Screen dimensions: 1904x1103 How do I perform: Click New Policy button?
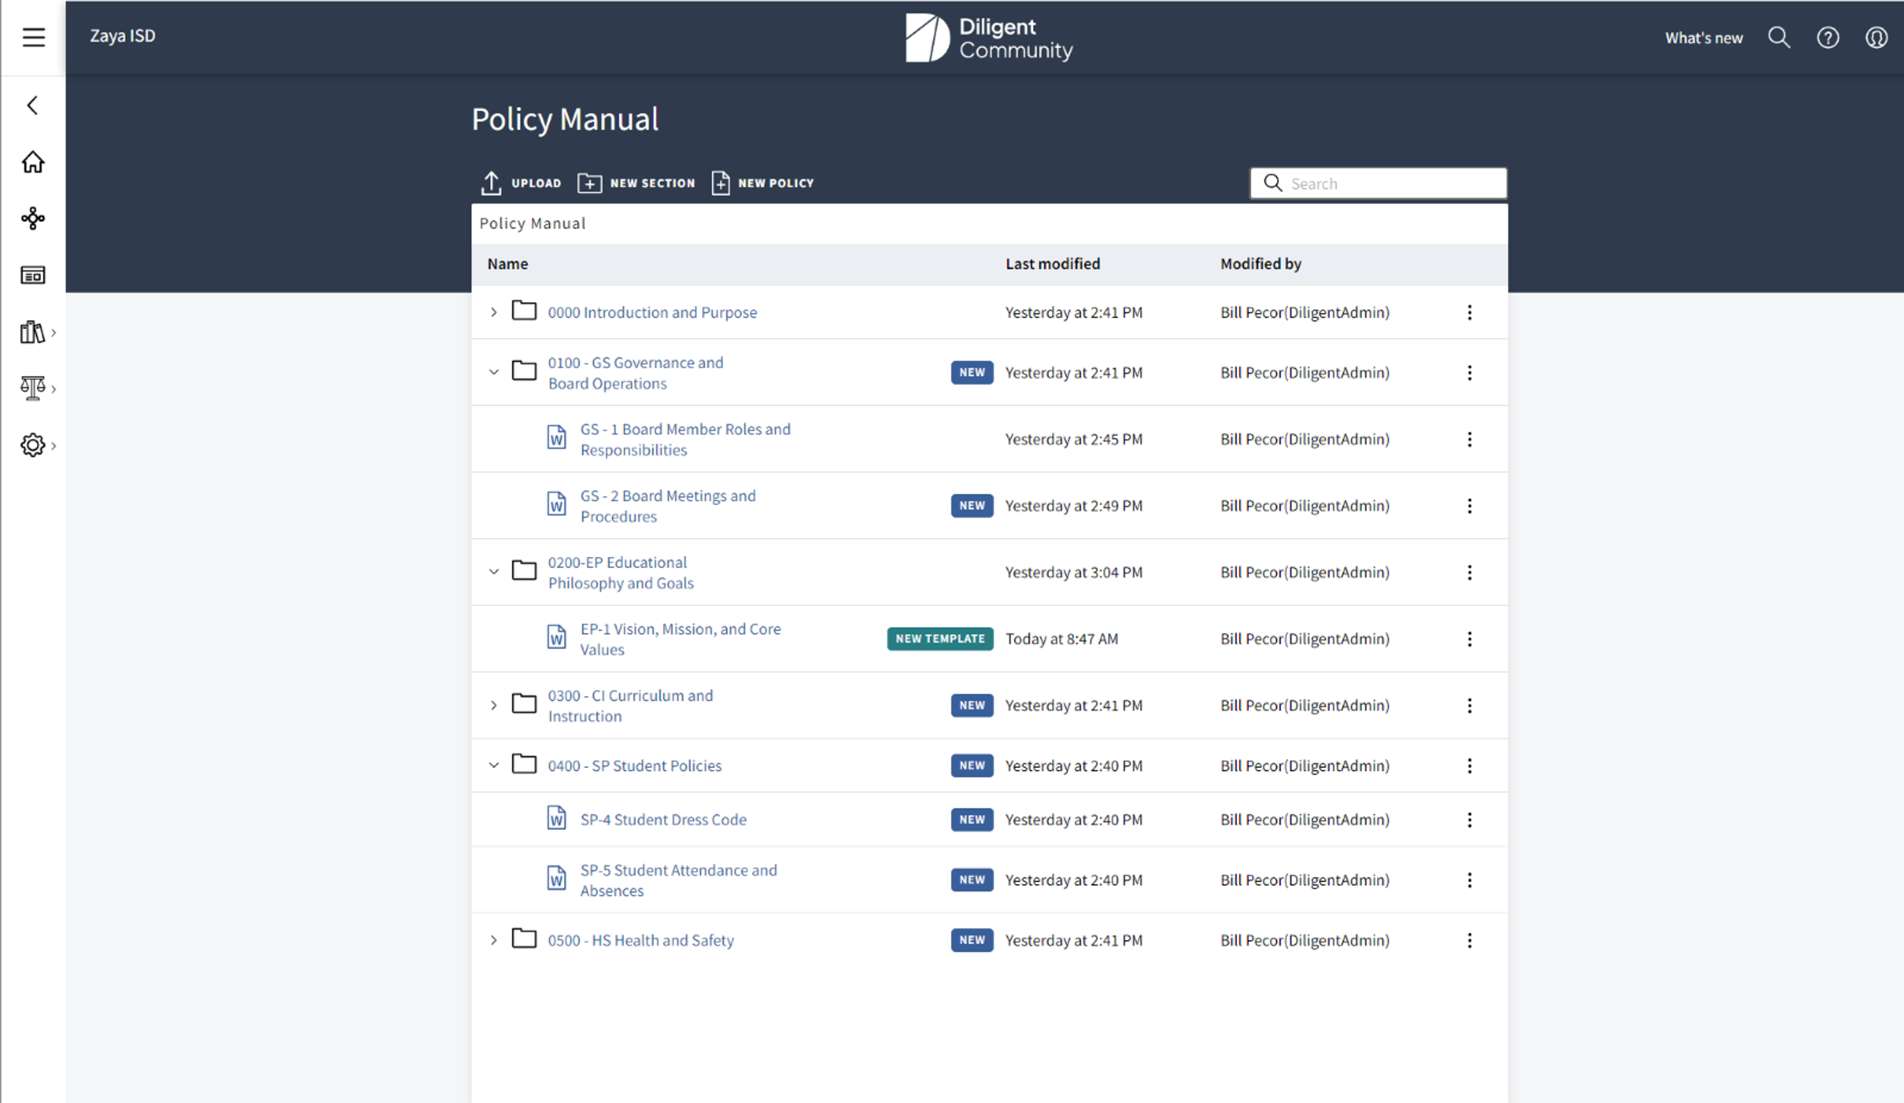pyautogui.click(x=763, y=183)
